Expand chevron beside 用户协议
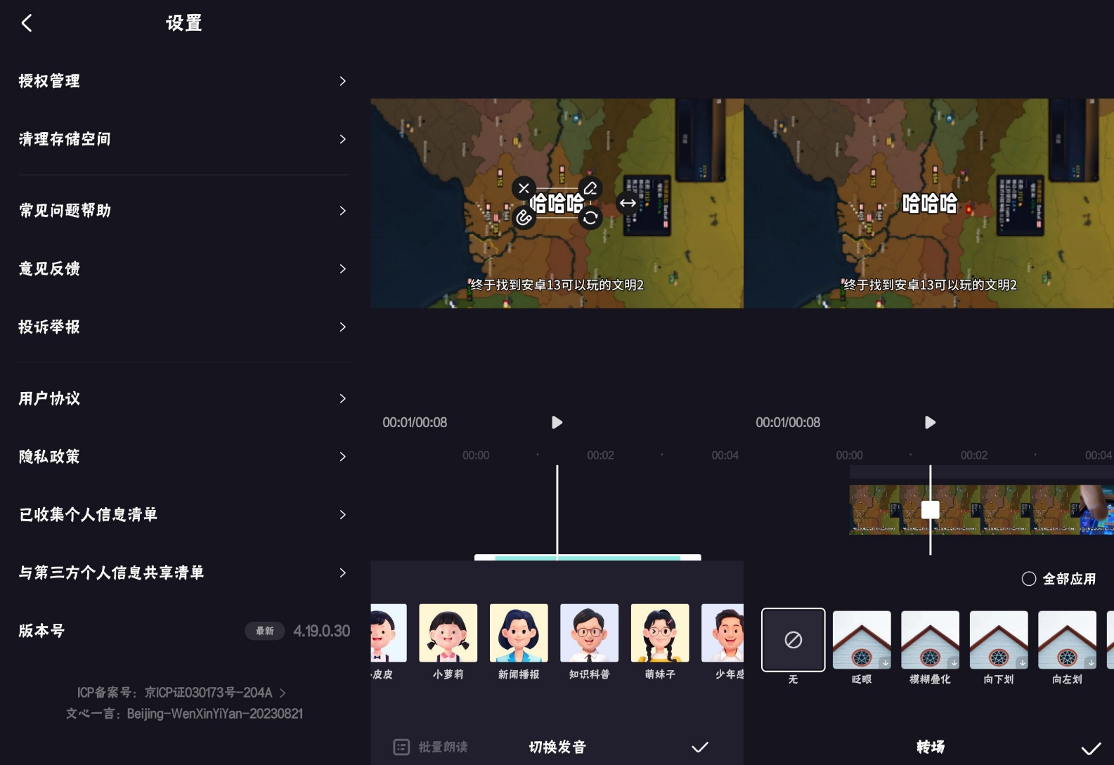The height and width of the screenshot is (765, 1114). 343,398
